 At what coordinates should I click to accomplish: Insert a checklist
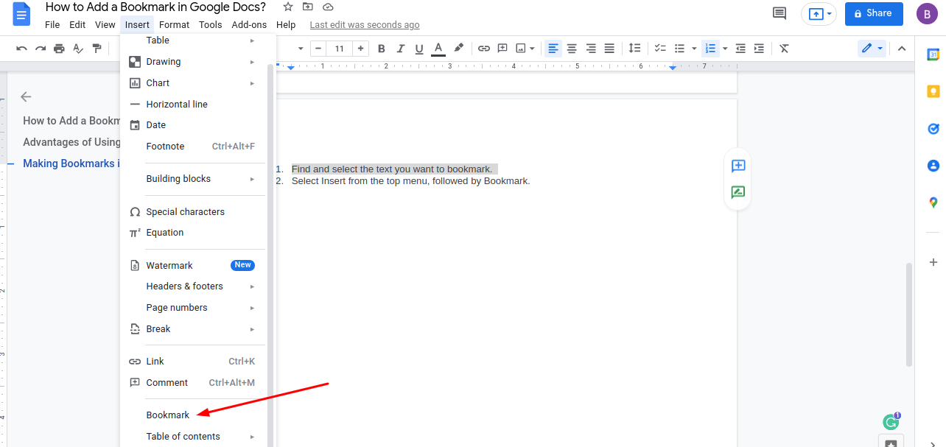point(660,49)
